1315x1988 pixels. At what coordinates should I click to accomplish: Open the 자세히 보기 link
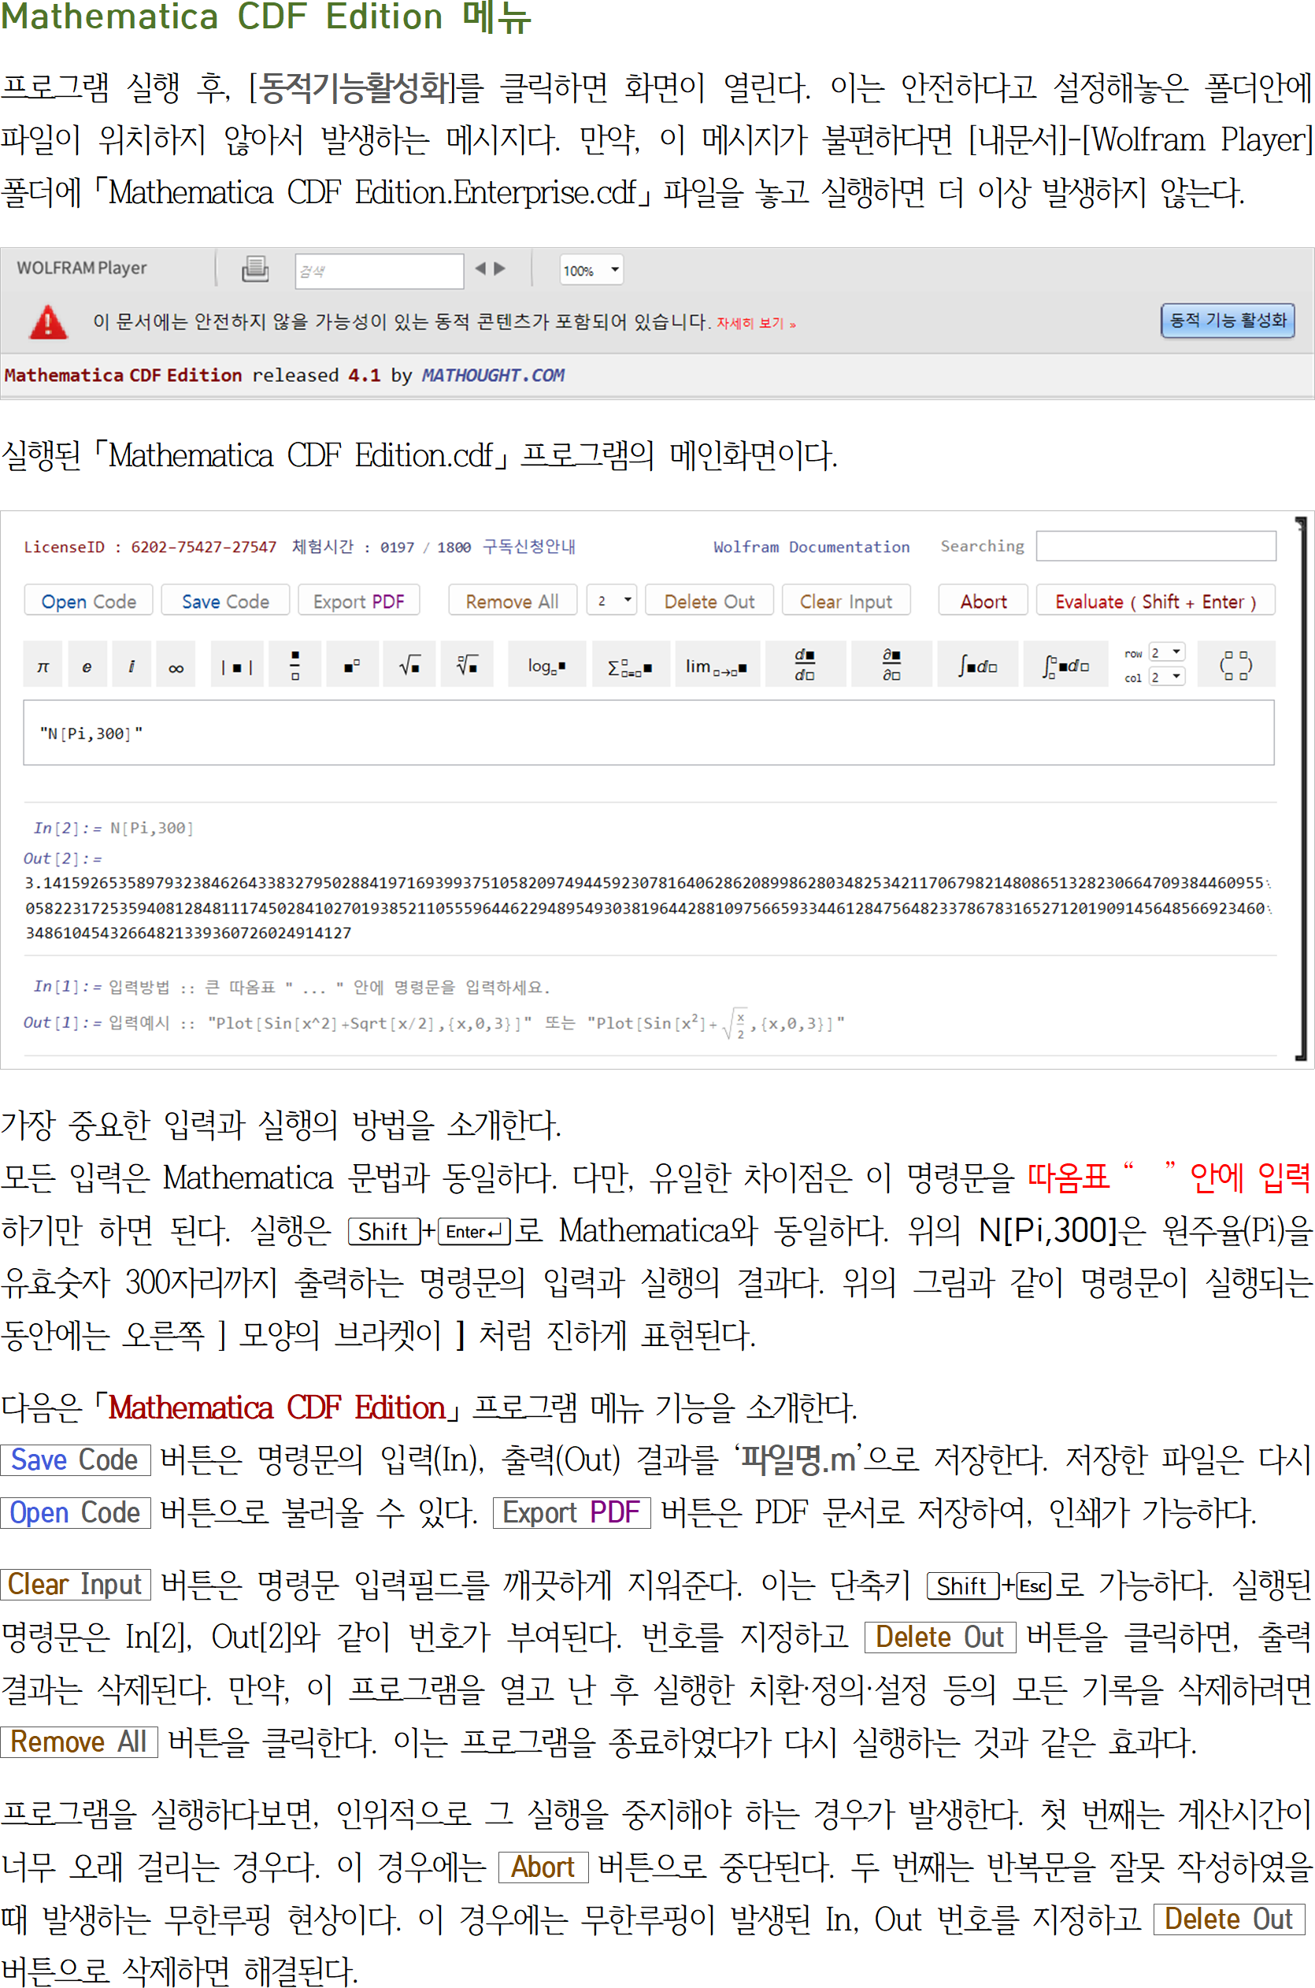(756, 324)
